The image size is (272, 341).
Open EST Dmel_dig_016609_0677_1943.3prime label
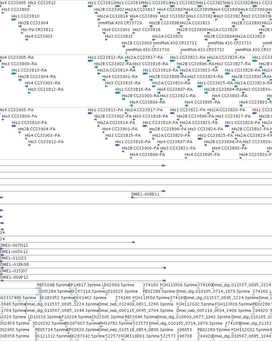(x=194, y=317)
